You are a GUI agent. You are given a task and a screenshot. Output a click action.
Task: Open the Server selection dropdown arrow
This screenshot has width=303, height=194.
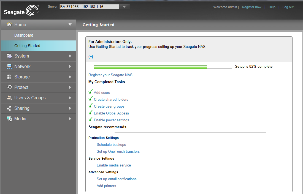click(x=124, y=7)
